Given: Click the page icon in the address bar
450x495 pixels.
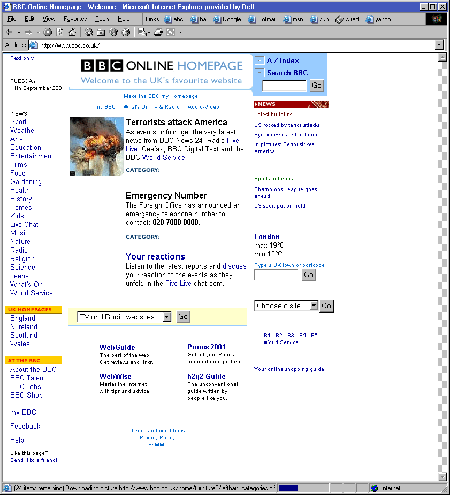Looking at the screenshot, I should point(34,45).
